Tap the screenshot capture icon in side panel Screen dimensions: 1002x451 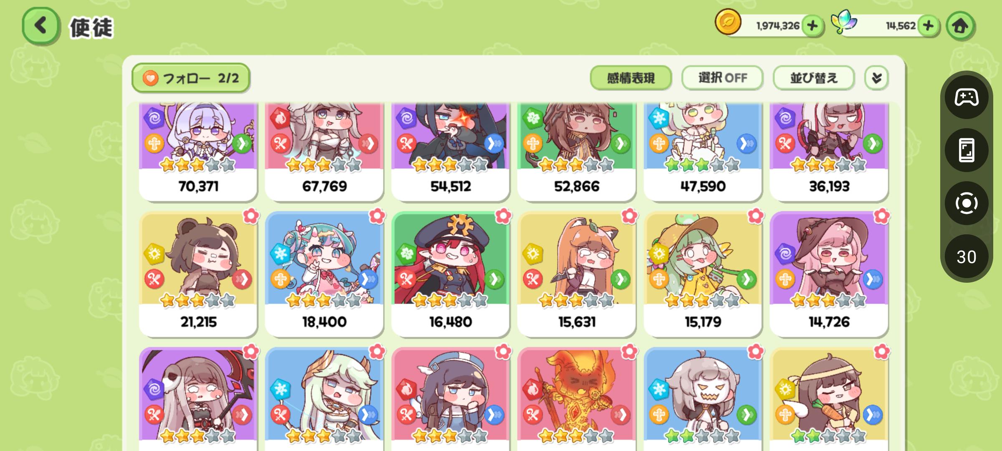[967, 203]
